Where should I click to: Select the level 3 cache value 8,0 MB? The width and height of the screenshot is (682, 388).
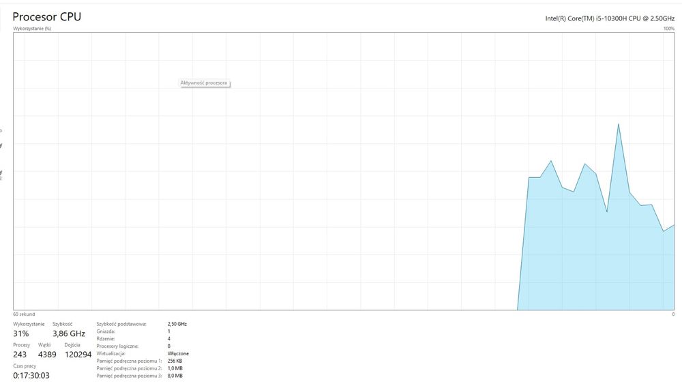pos(175,376)
